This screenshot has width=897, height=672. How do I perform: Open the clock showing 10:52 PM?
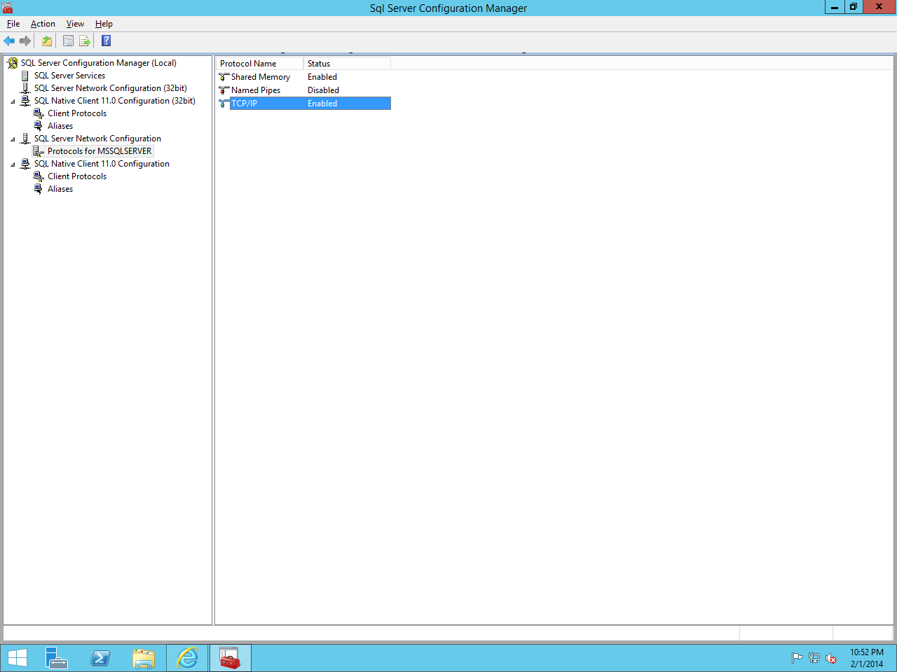[867, 658]
